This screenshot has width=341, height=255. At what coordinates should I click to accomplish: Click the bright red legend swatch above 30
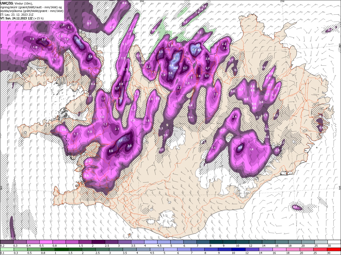click(334, 249)
